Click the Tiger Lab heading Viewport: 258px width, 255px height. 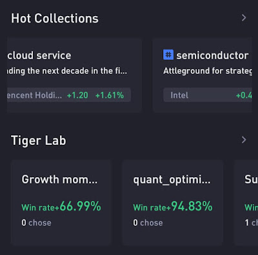39,140
